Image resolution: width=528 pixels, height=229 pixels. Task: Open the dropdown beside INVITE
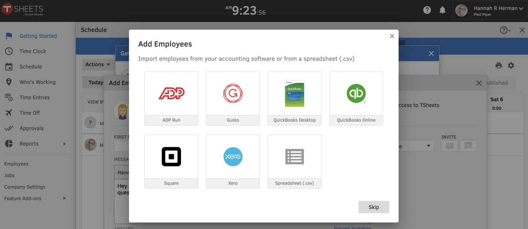click(416, 146)
